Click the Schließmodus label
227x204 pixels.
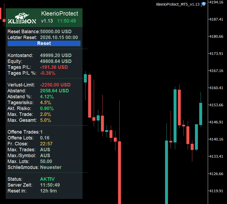tap(23, 167)
